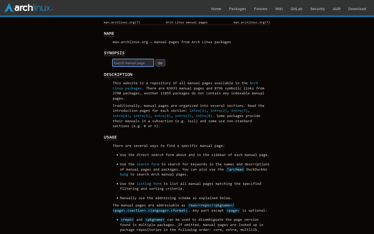Click the USAGE section heading
374x234 pixels.
click(110, 137)
